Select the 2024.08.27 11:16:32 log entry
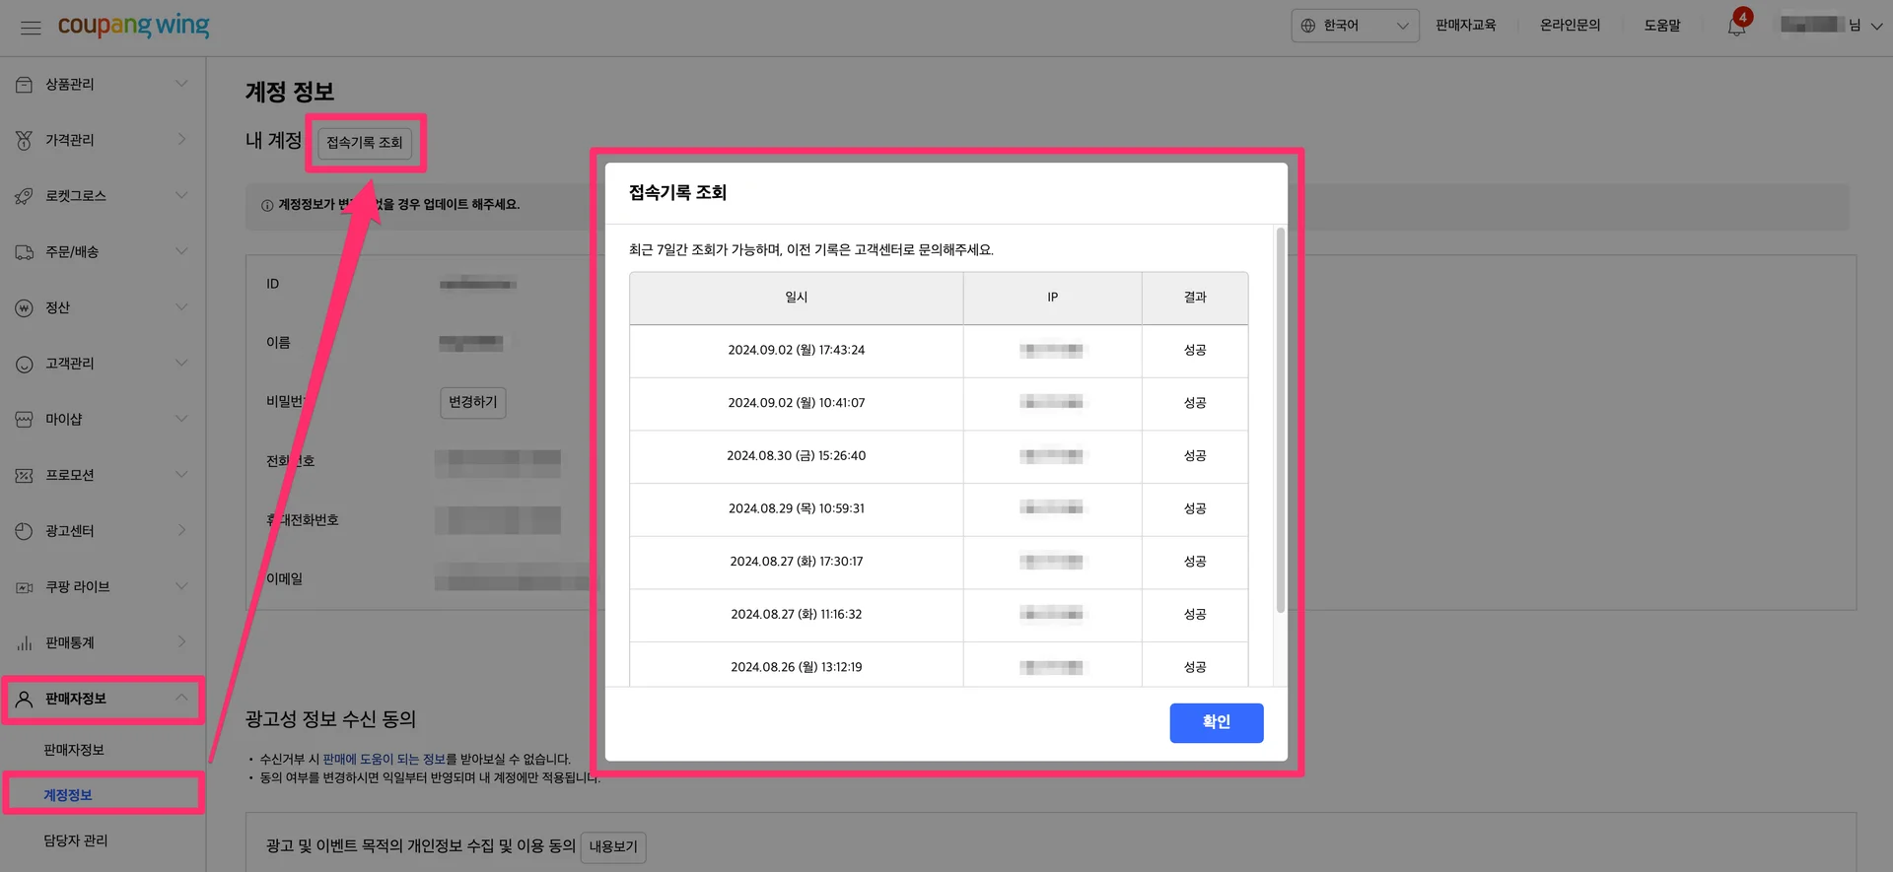Image resolution: width=1893 pixels, height=872 pixels. (x=939, y=615)
